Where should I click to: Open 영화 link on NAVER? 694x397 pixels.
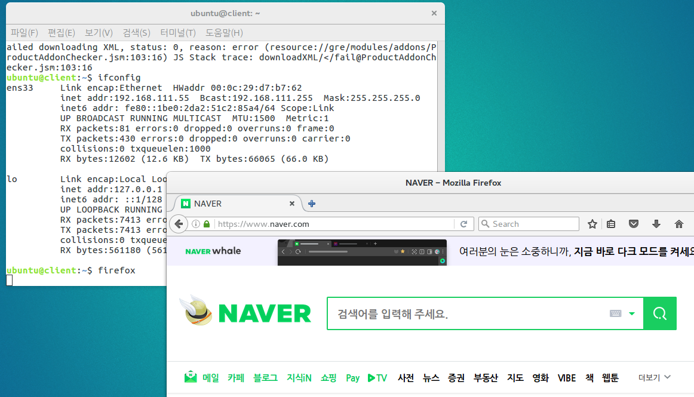coord(541,377)
